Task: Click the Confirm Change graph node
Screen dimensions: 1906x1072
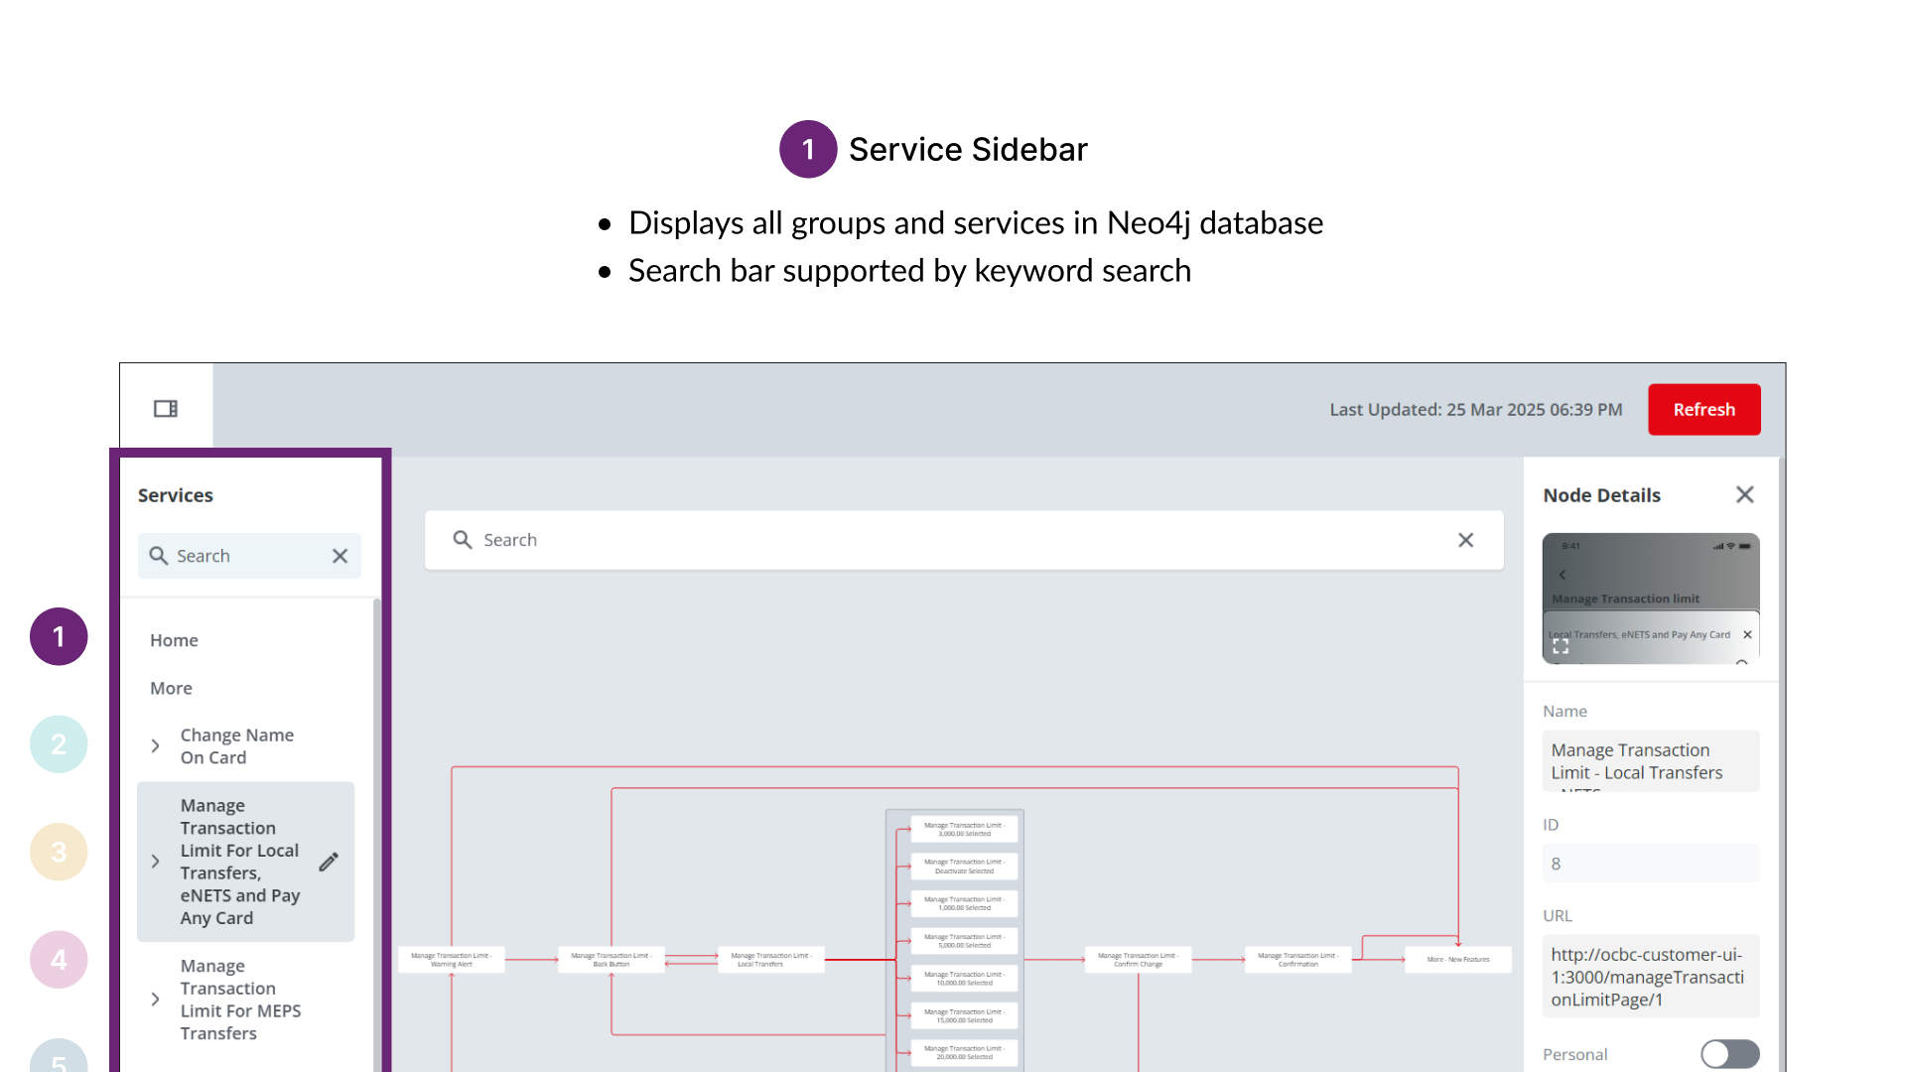Action: [x=1138, y=960]
